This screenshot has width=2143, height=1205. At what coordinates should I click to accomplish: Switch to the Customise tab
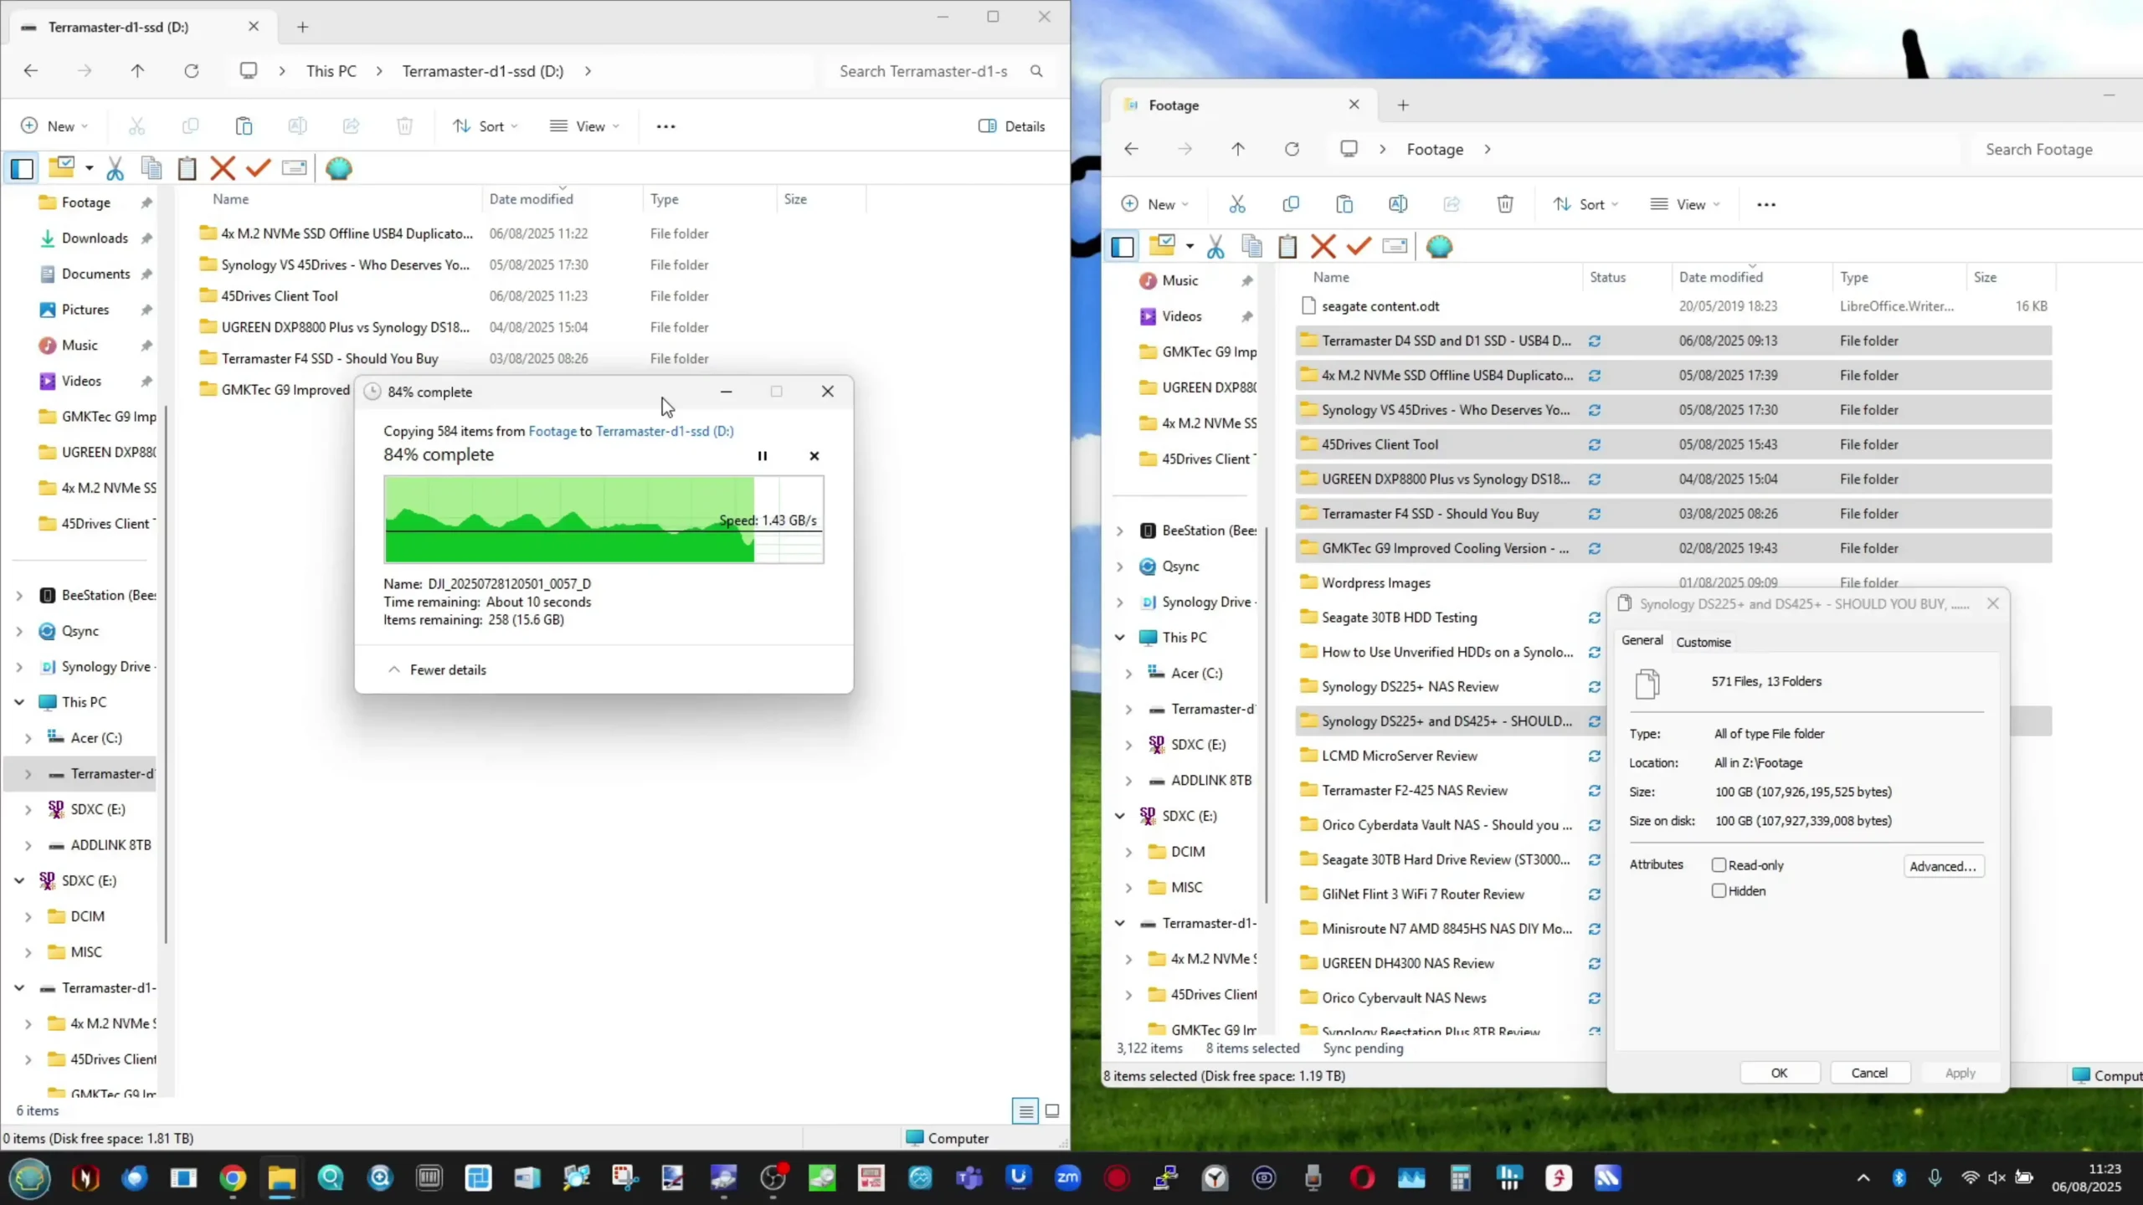click(1704, 642)
